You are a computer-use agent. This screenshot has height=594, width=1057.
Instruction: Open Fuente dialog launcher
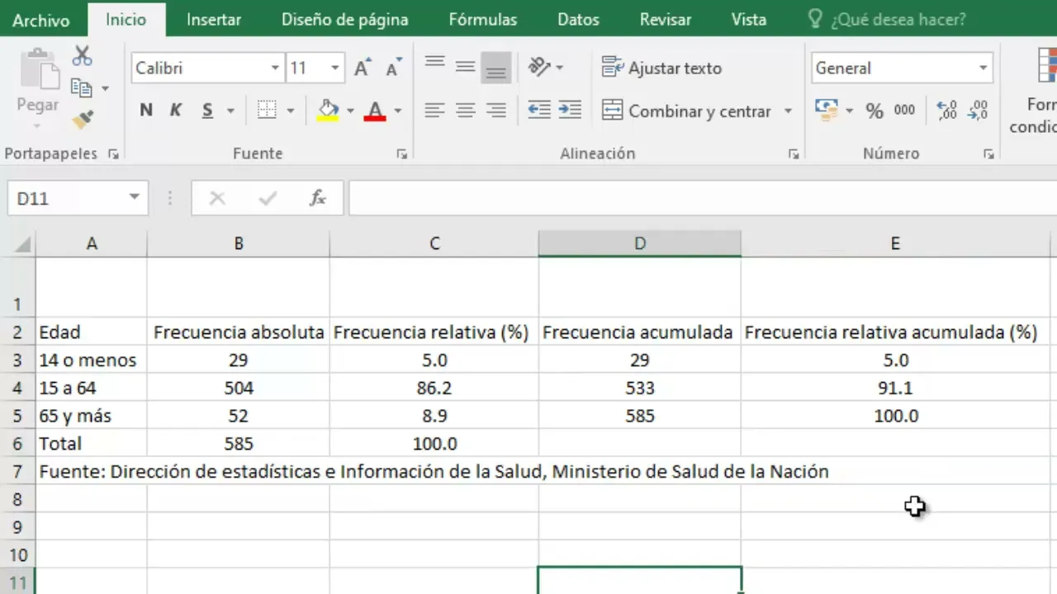pos(402,154)
